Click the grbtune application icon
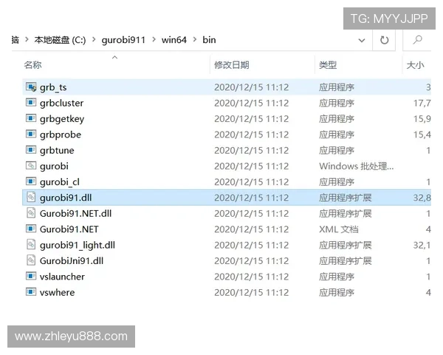This screenshot has width=443, height=355. pyautogui.click(x=31, y=149)
